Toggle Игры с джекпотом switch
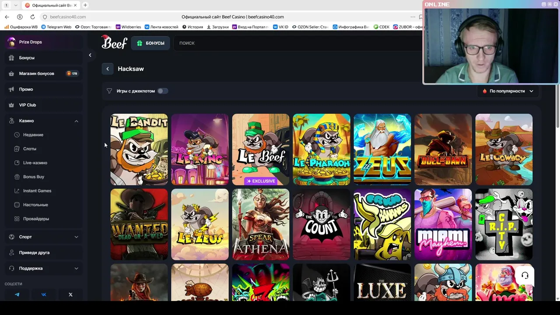The image size is (560, 315). click(162, 91)
